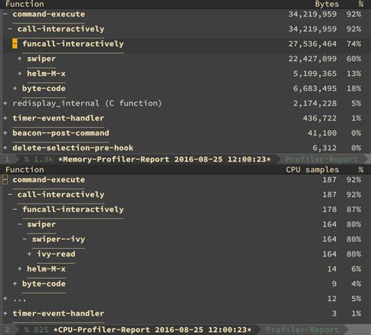
Task: Select the 6,312 bytes value
Action: [x=325, y=148]
